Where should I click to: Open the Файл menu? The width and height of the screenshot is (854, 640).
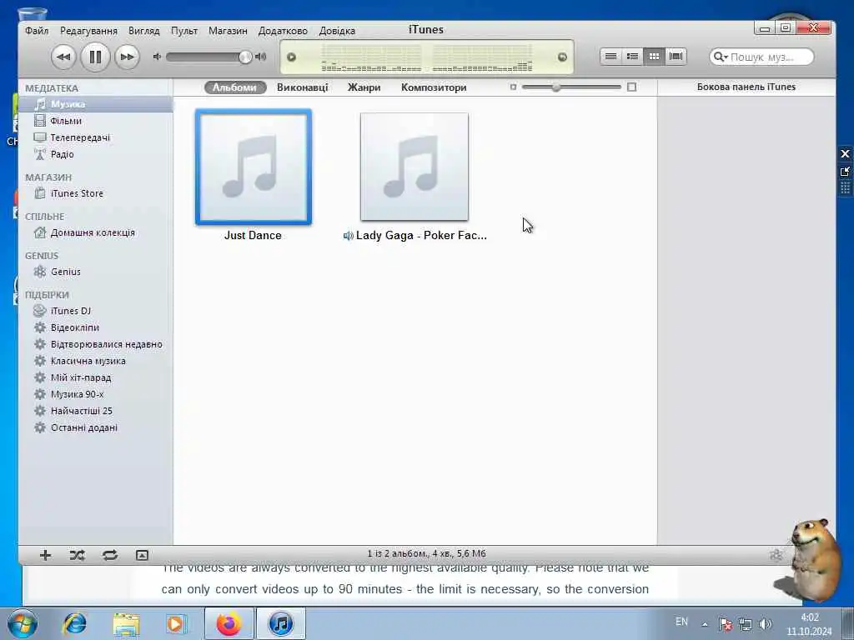(x=37, y=31)
